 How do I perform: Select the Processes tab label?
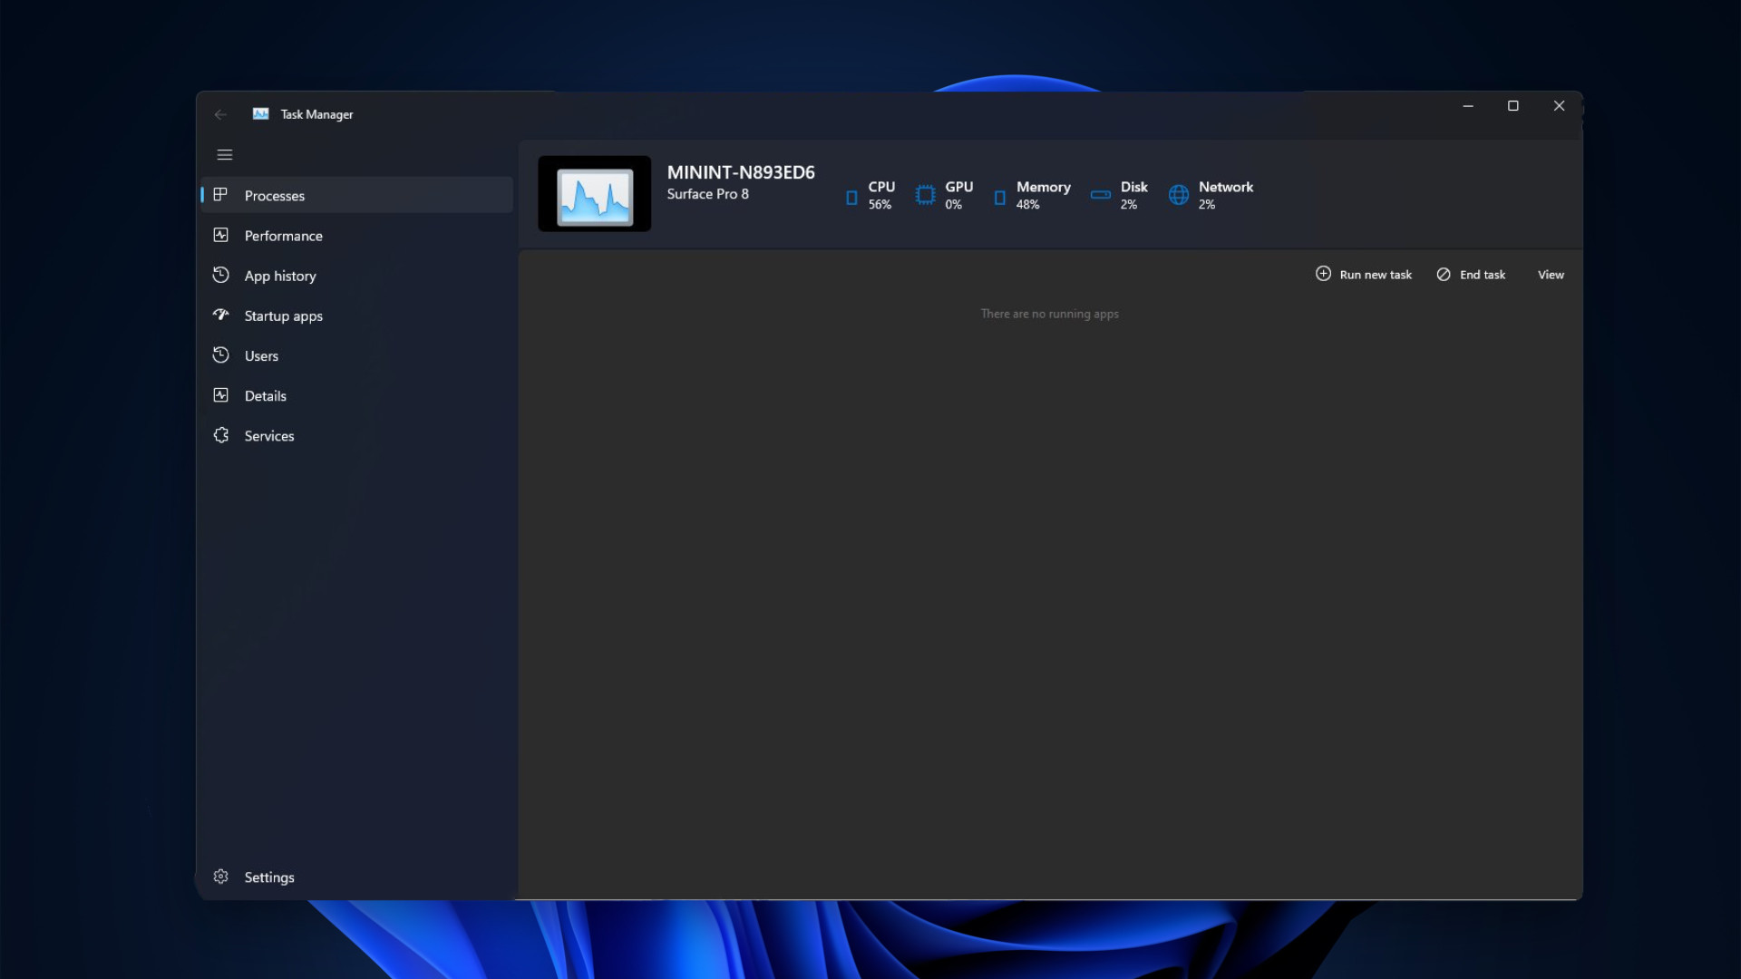pos(275,196)
